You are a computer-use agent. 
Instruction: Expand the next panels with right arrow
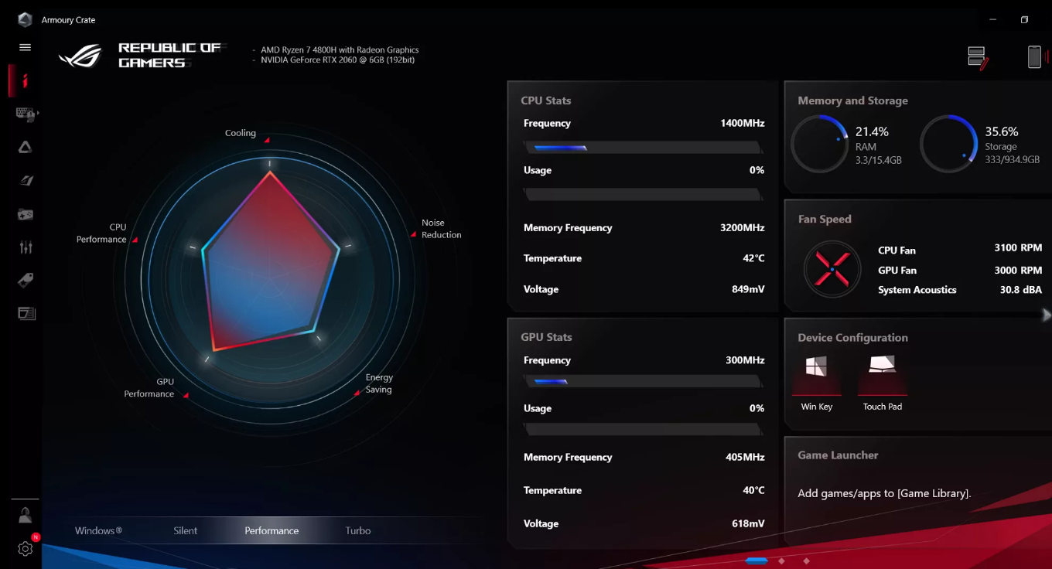click(x=1046, y=315)
